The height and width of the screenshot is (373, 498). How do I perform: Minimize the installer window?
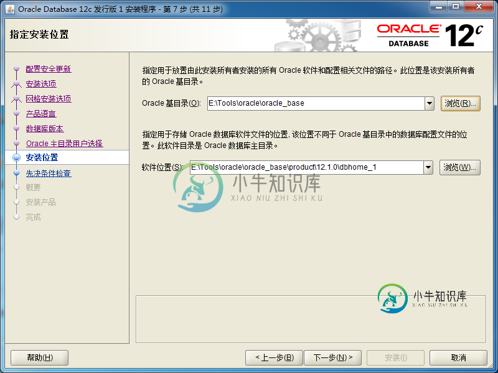(x=439, y=6)
